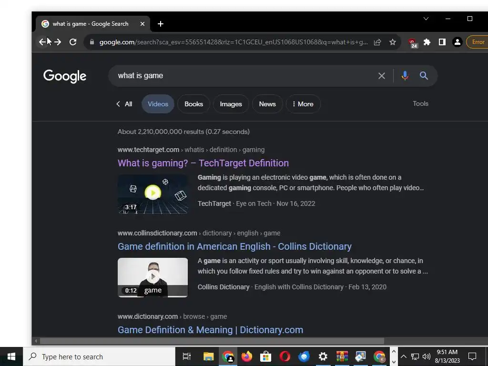Viewport: 488px width, 366px height.
Task: Expand the More filters menu
Action: (303, 104)
